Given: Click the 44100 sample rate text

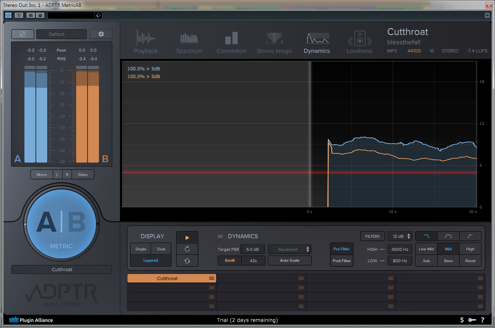Looking at the screenshot, I should pos(414,51).
